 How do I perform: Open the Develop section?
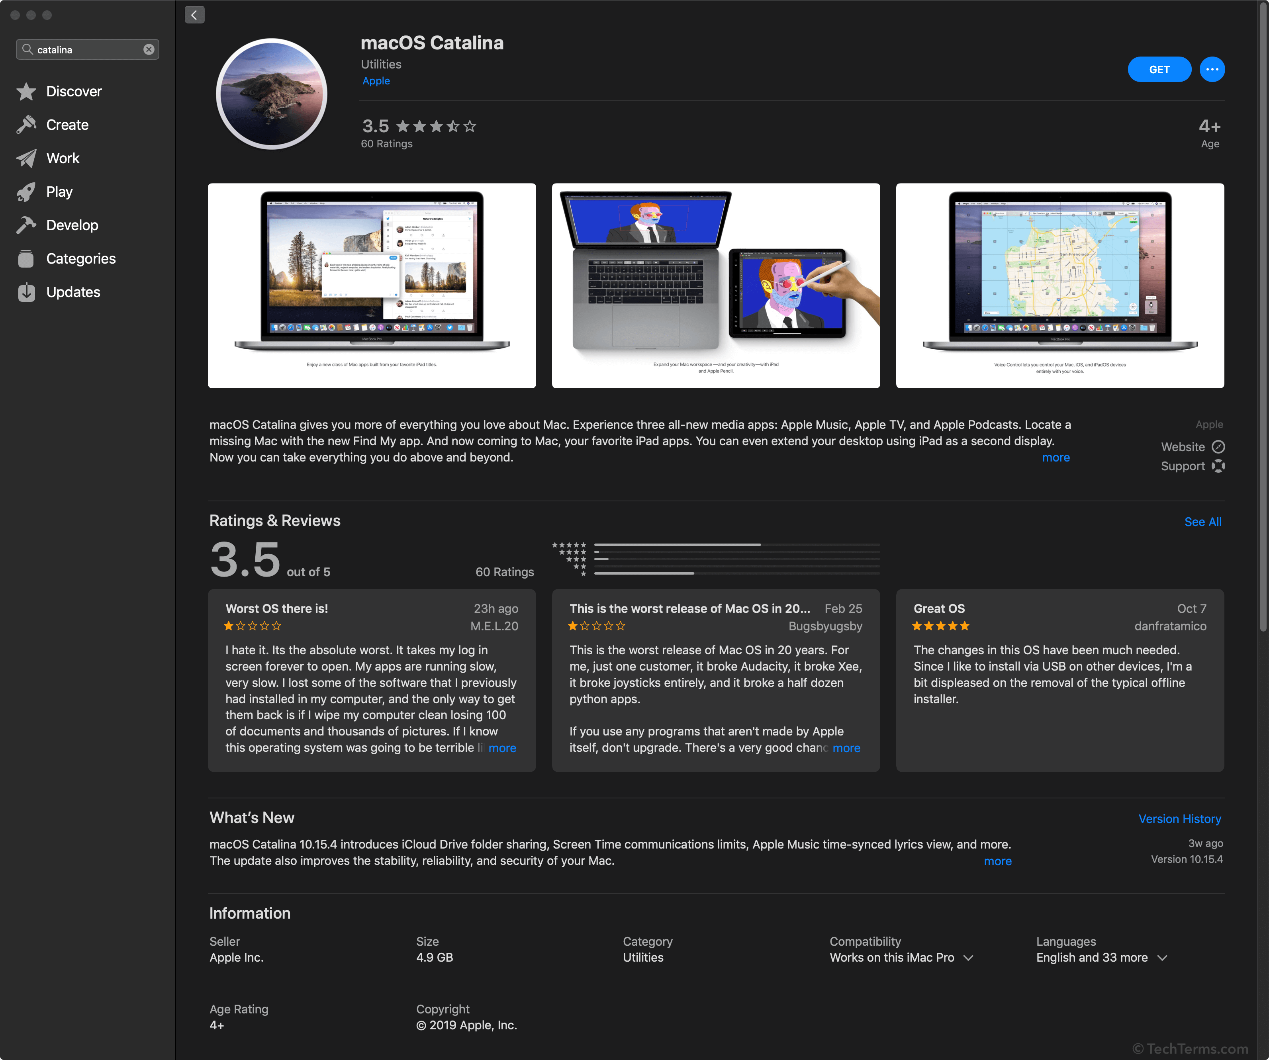(x=72, y=225)
